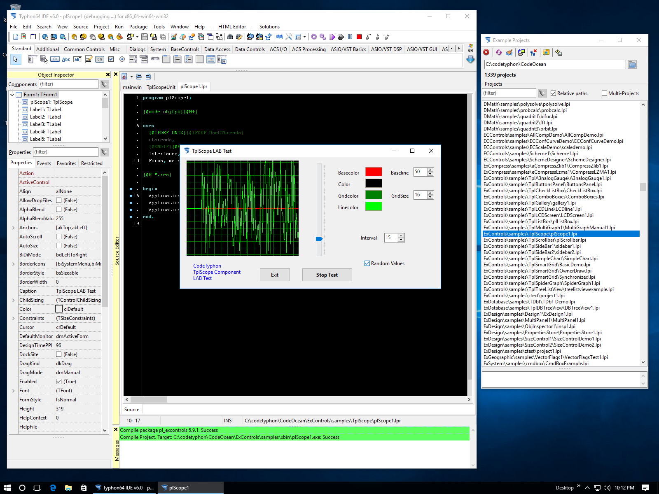Viewport: 659px width, 494px height.
Task: Click the red Basecolor swatch
Action: coord(374,172)
